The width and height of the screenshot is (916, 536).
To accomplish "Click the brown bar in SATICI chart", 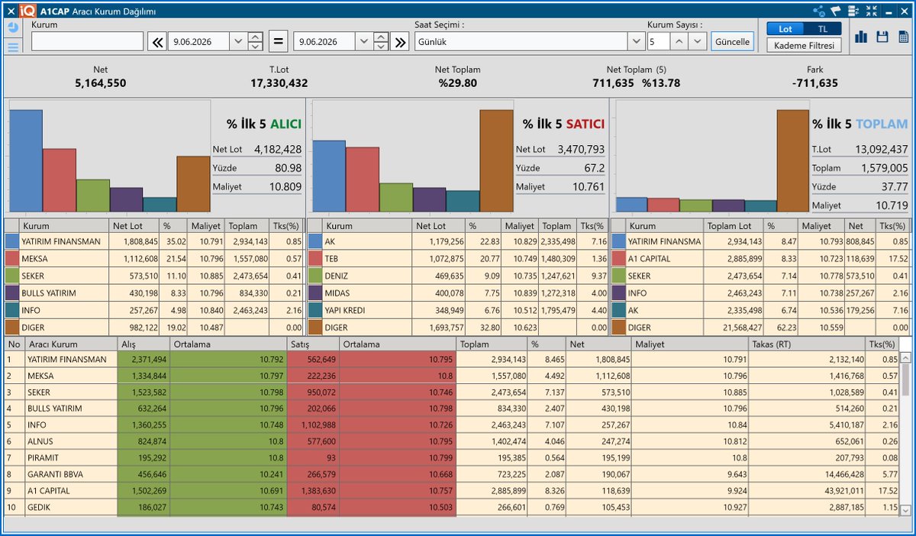I will [x=496, y=161].
